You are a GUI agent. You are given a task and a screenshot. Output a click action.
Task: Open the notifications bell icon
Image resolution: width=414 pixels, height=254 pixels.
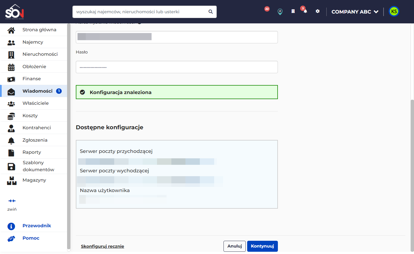point(305,11)
